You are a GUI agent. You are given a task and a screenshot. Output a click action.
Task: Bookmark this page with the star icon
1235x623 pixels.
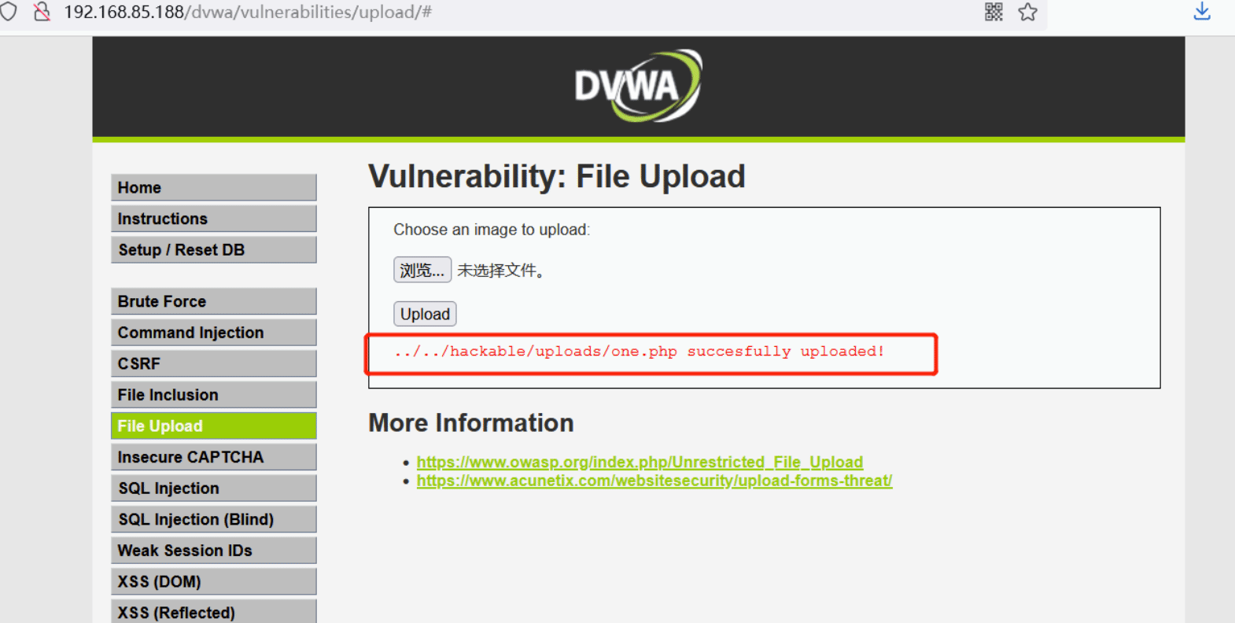pos(1027,12)
